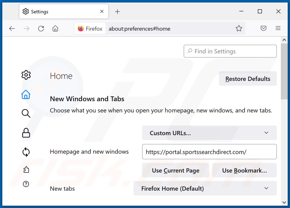Viewport: 290px width, 208px height.
Task: Open a new tab with plus button
Action: 117,12
